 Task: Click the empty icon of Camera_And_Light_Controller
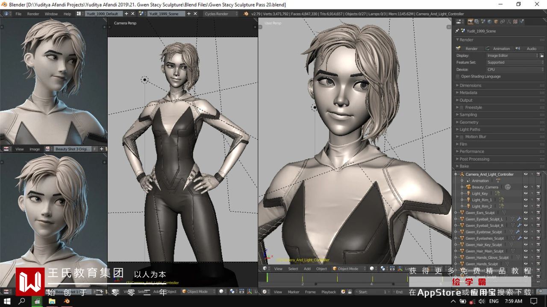coord(462,174)
